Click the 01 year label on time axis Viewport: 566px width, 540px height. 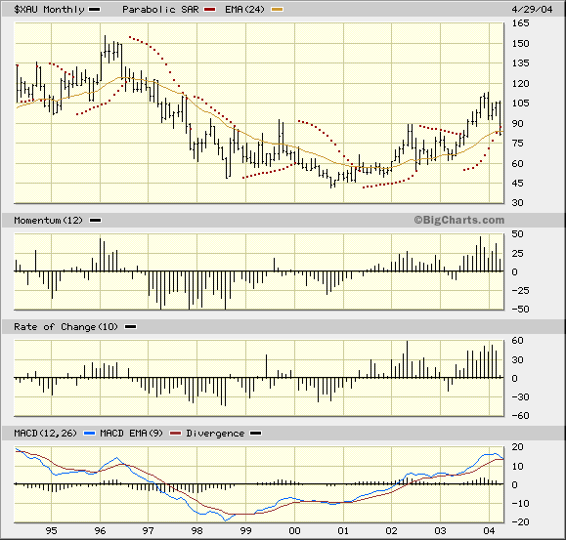point(343,530)
